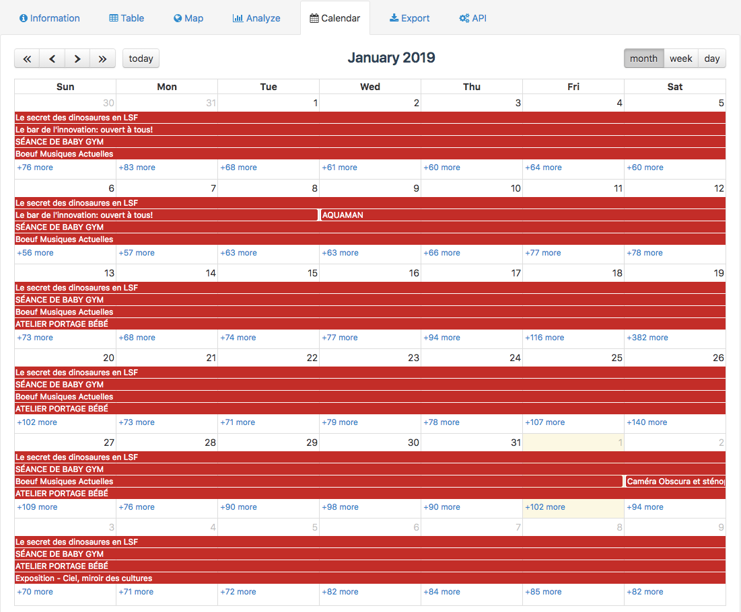The width and height of the screenshot is (741, 612).
Task: Open the Map tab
Action: tap(188, 18)
